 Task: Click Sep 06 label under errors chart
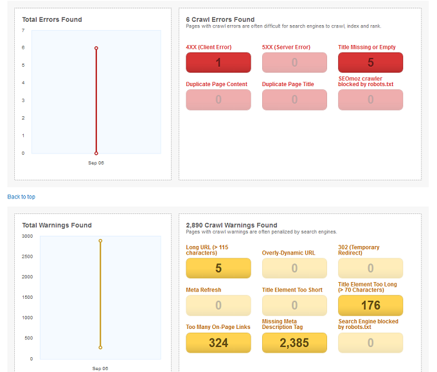[x=96, y=163]
